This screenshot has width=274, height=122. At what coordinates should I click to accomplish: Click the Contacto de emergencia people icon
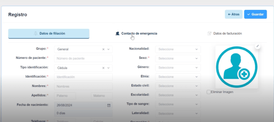117,34
